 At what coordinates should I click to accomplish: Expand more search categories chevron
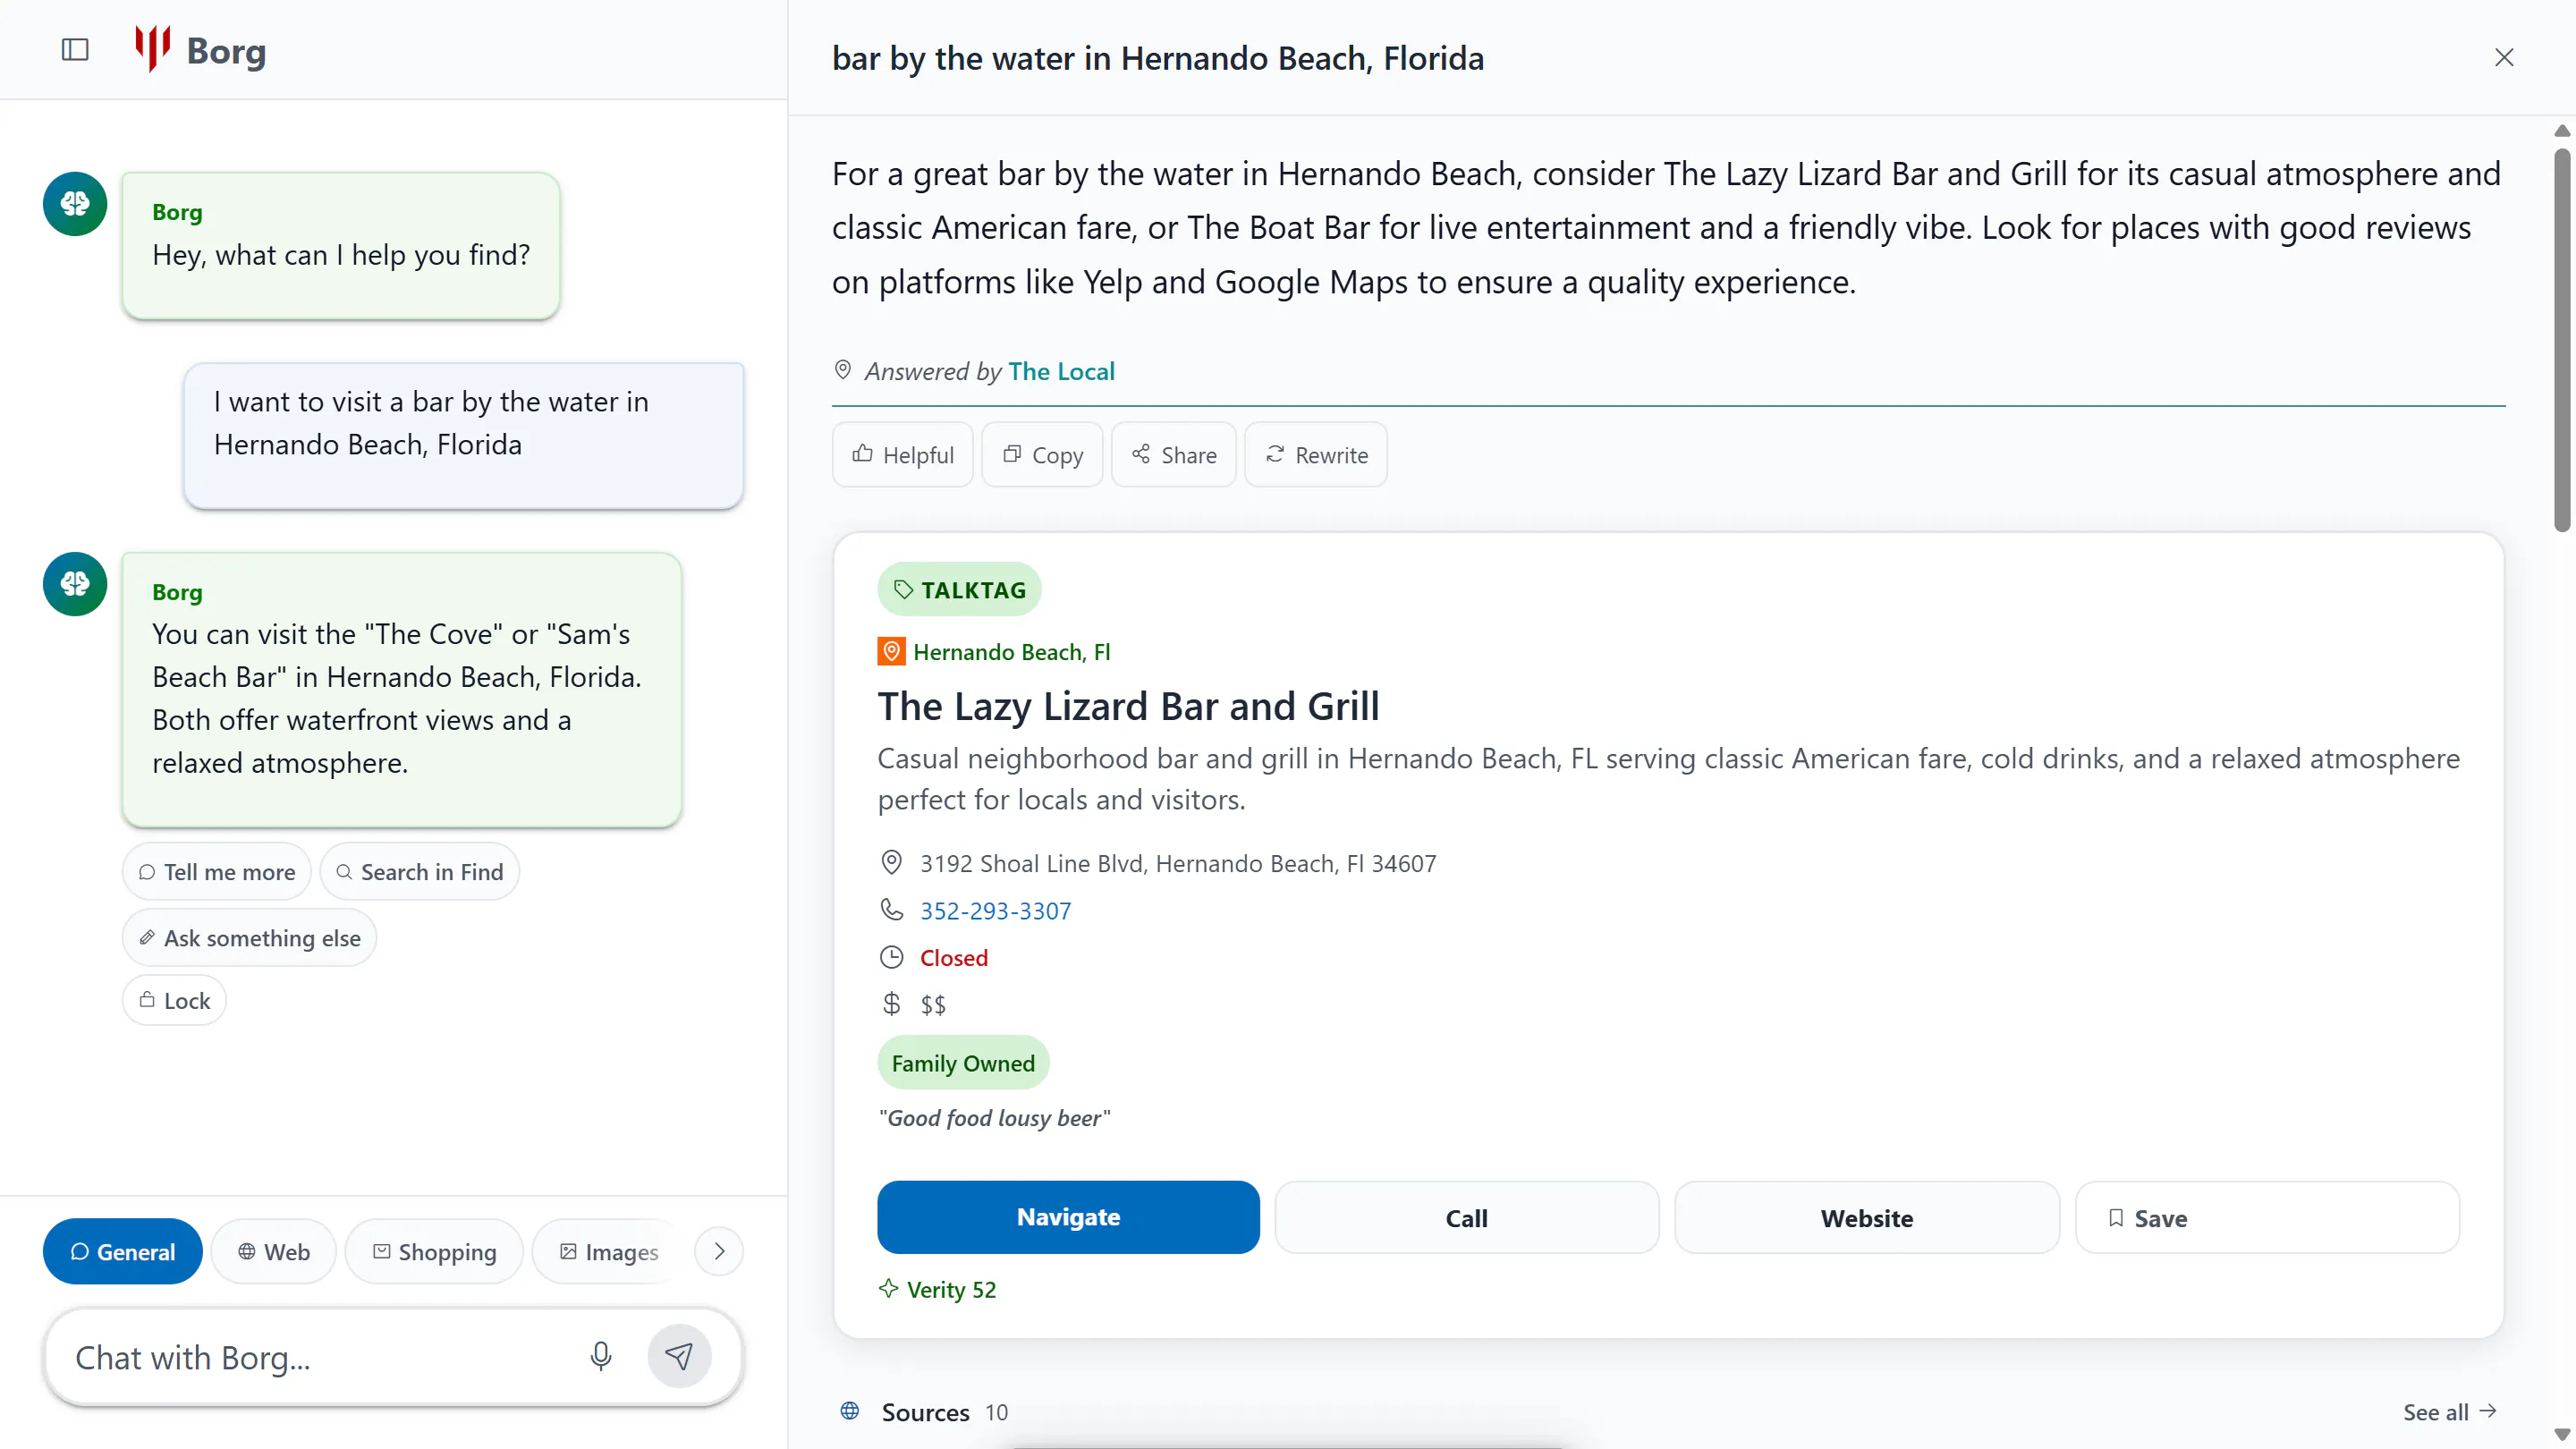[719, 1251]
